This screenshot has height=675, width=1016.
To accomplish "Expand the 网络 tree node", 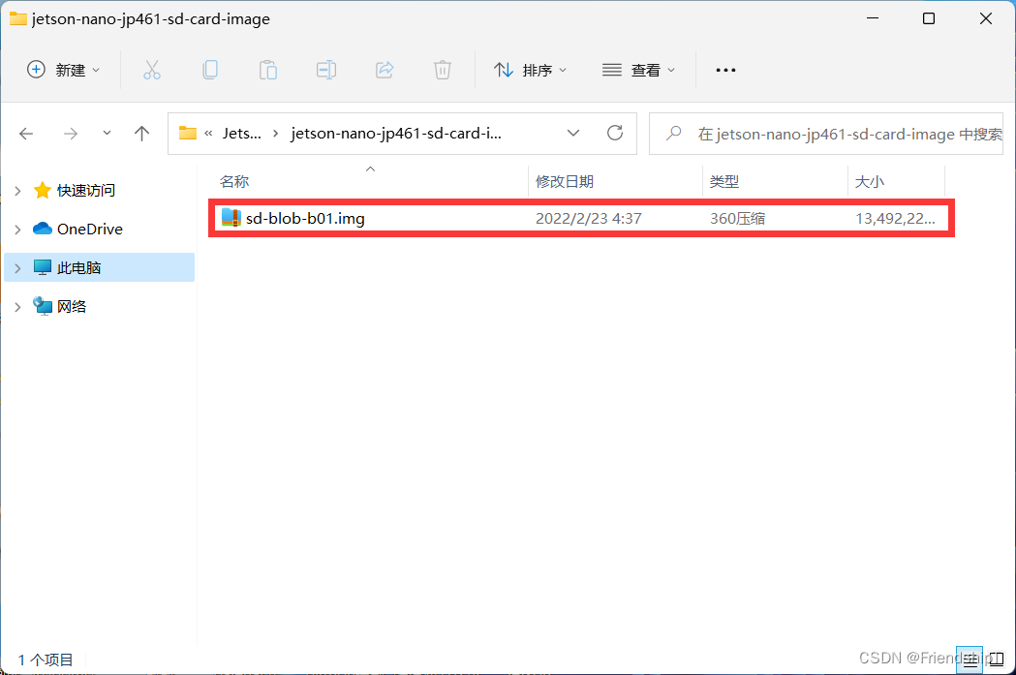I will pyautogui.click(x=18, y=306).
